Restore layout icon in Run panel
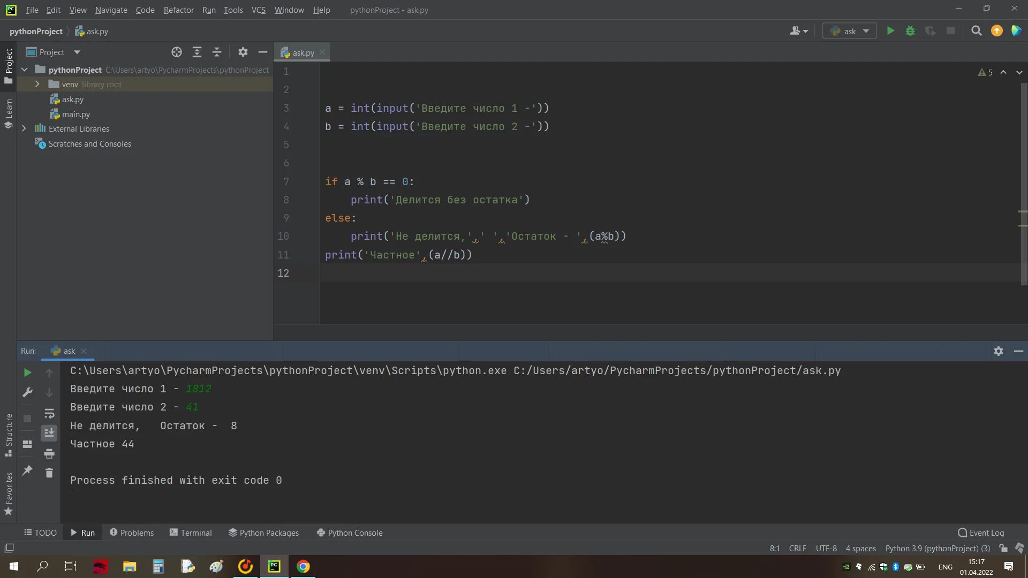 click(x=27, y=444)
